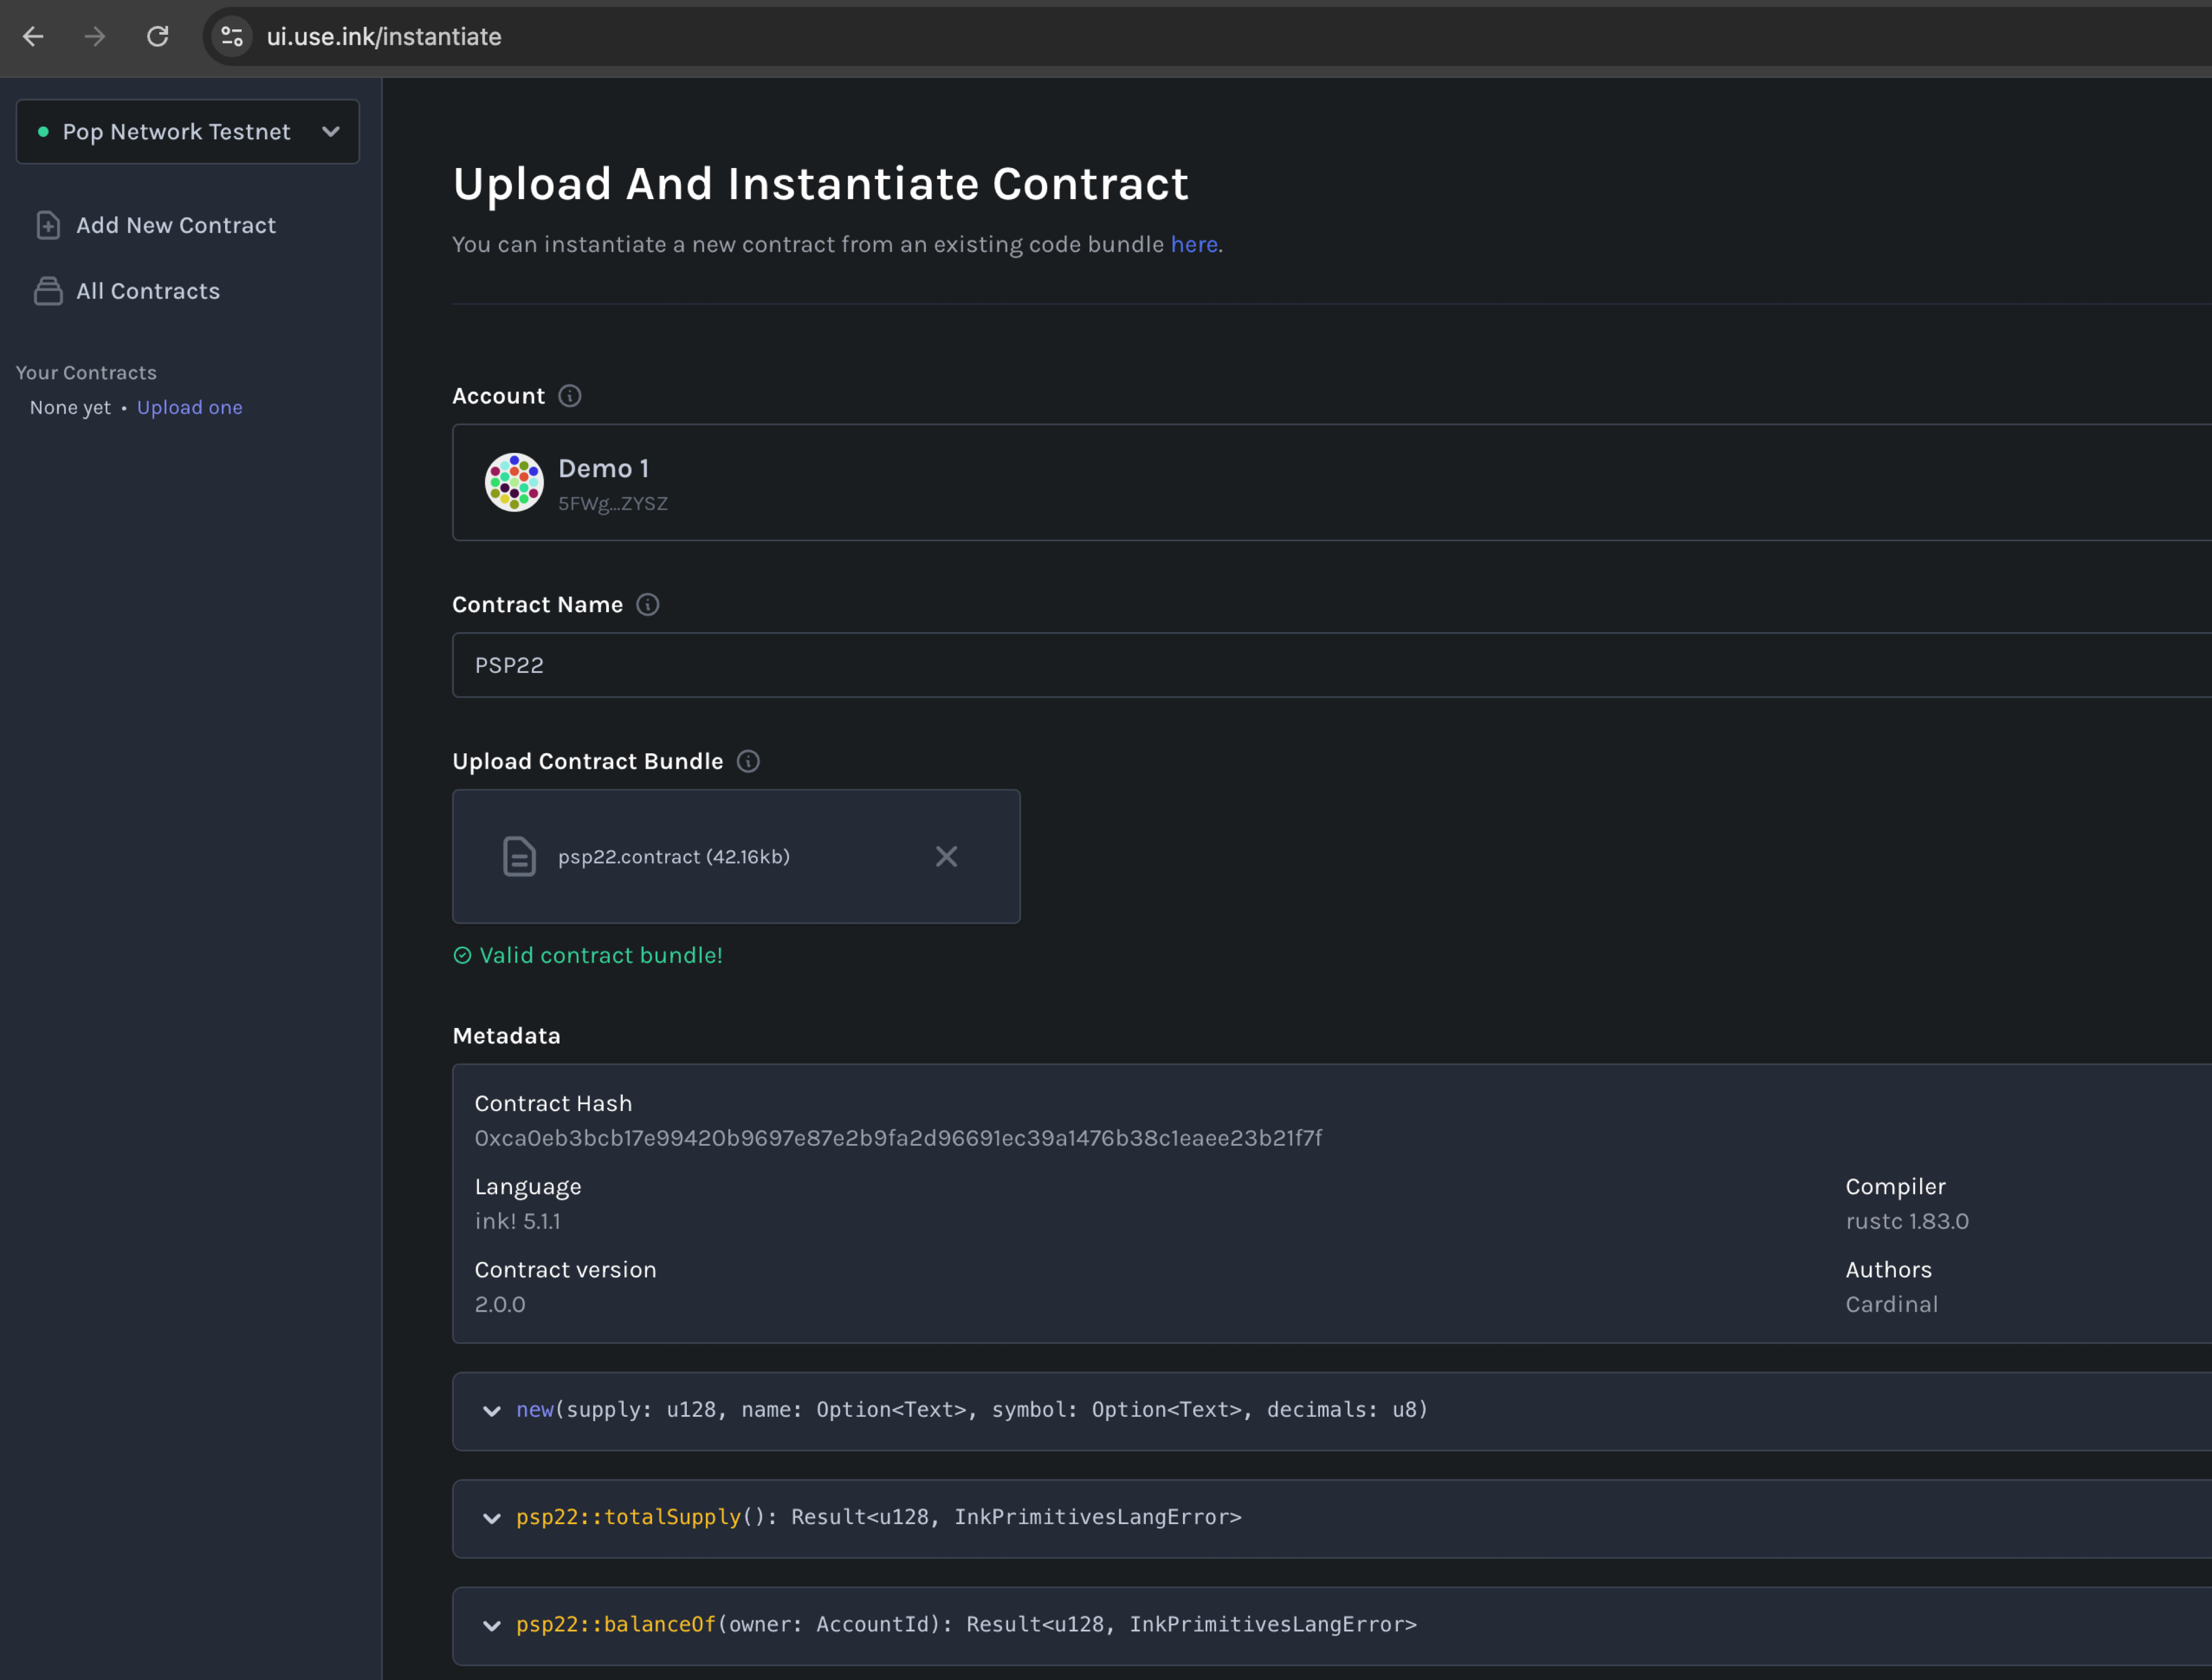Image resolution: width=2212 pixels, height=1680 pixels.
Task: Click the Upload one link
Action: click(x=189, y=408)
